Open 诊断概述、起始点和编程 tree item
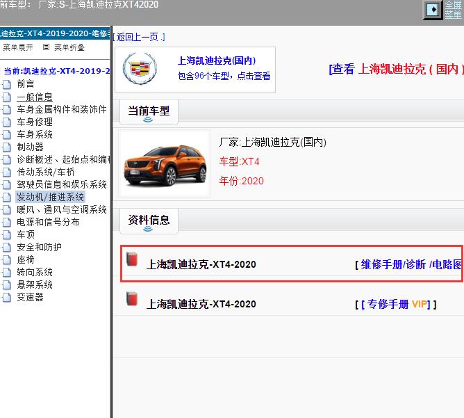 coord(63,159)
